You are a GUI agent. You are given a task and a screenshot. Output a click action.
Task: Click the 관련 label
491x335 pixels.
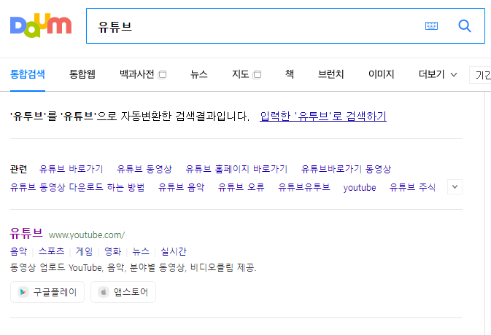tap(18, 169)
